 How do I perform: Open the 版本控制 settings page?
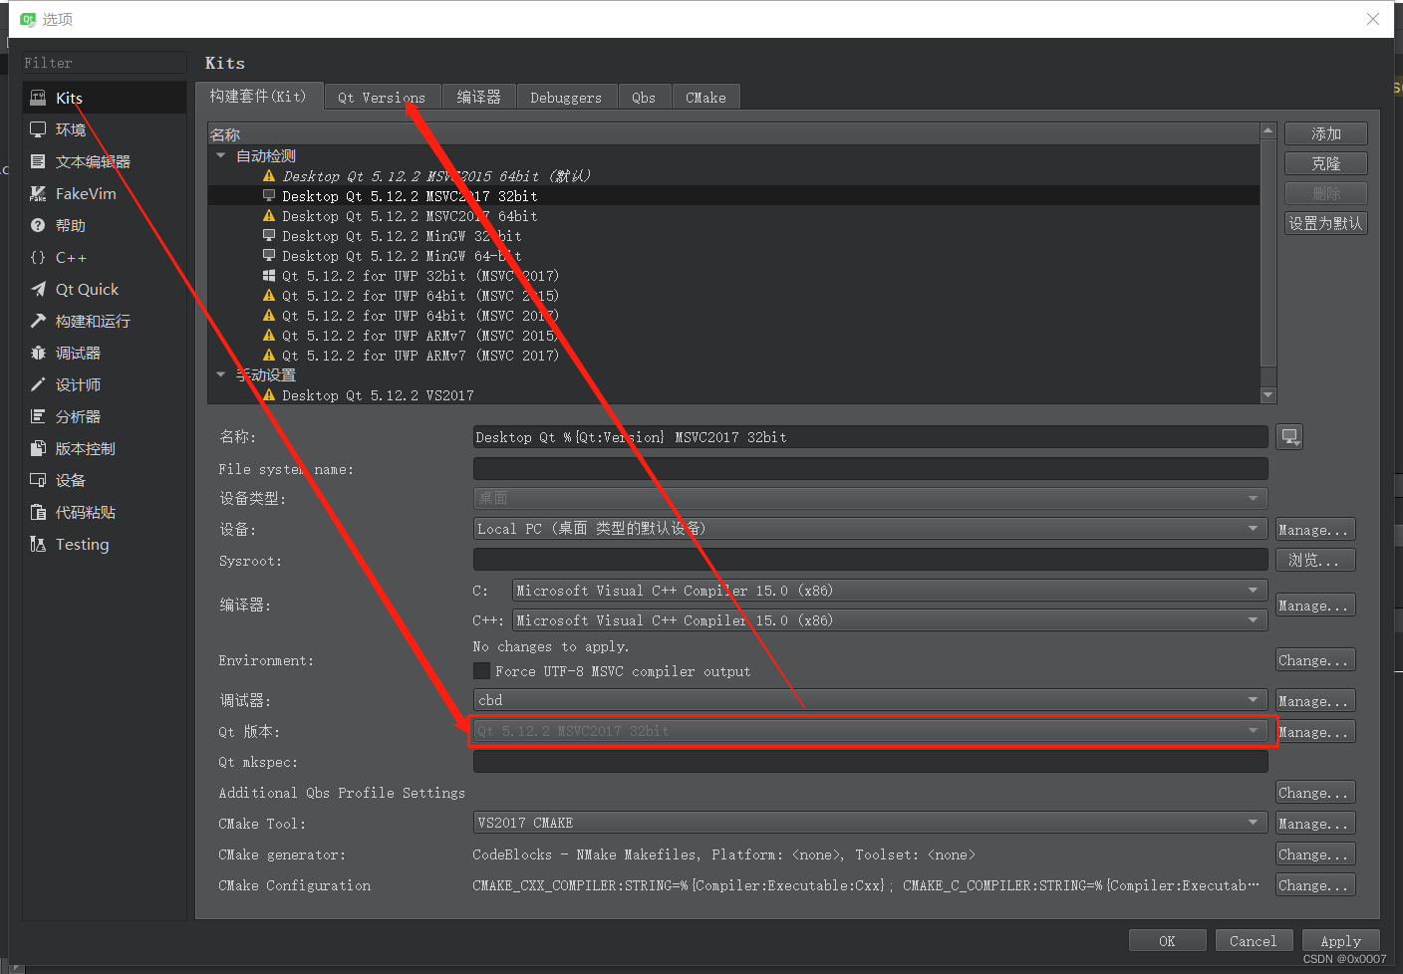pyautogui.click(x=86, y=448)
